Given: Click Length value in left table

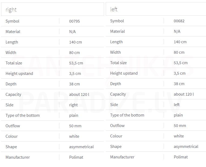Looking at the screenshot, I should pyautogui.click(x=180, y=42).
